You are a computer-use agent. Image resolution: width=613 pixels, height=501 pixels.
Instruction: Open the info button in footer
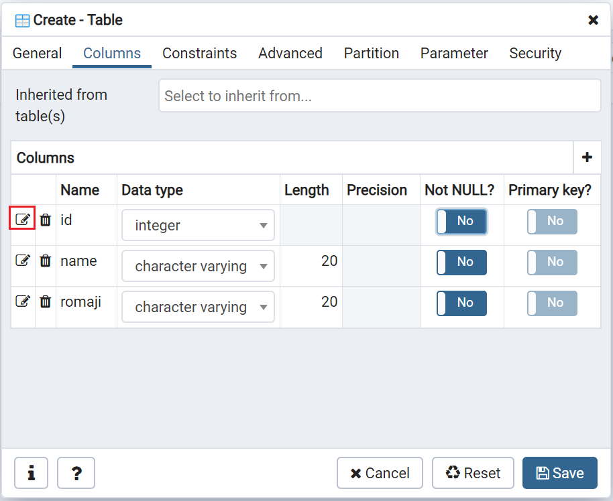coord(31,473)
